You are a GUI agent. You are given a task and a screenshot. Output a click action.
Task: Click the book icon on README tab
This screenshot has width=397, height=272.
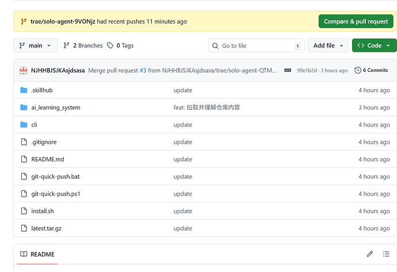[x=24, y=254]
